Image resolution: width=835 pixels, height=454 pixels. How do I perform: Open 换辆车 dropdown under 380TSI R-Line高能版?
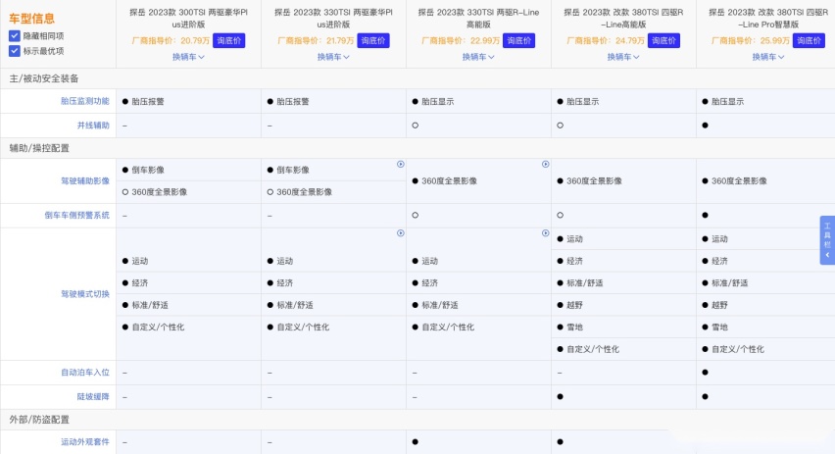pyautogui.click(x=623, y=57)
